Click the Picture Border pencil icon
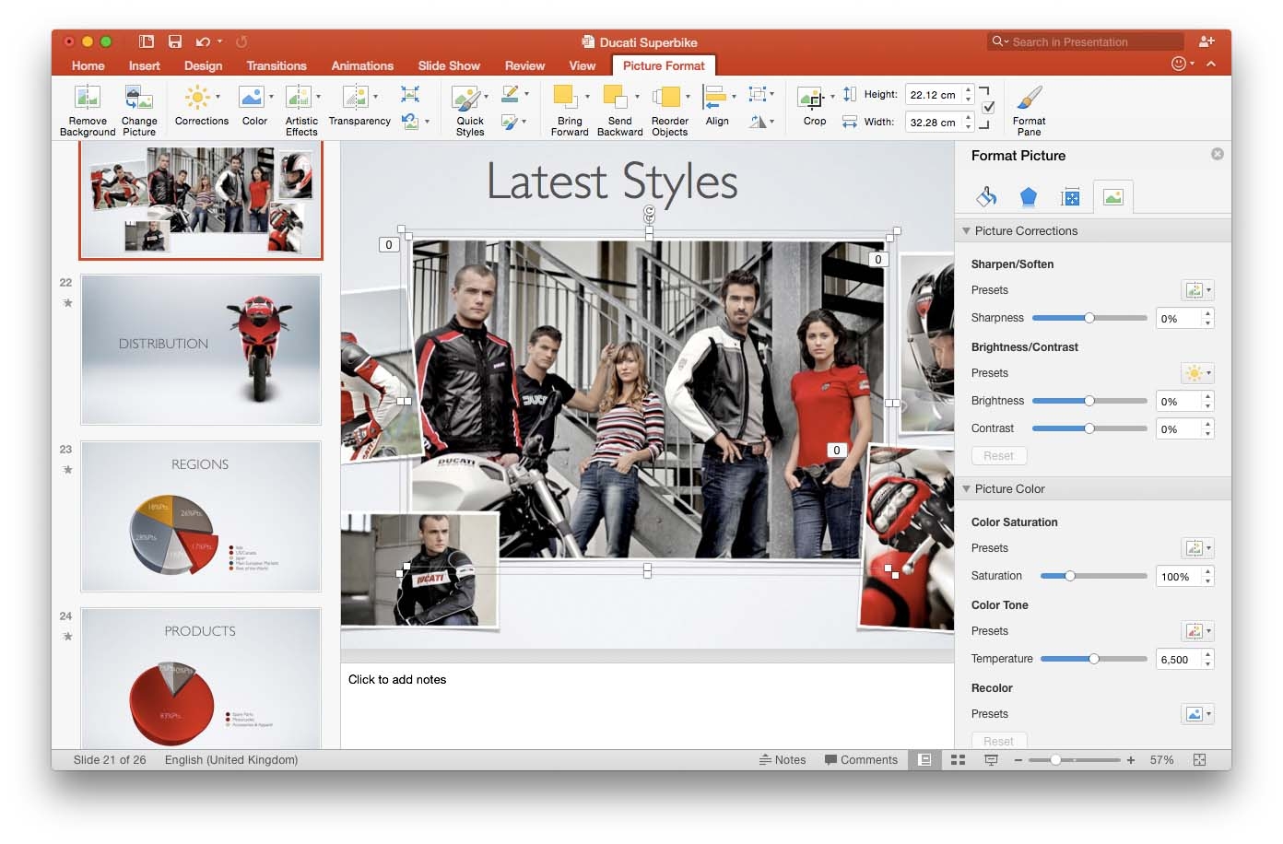 click(510, 94)
